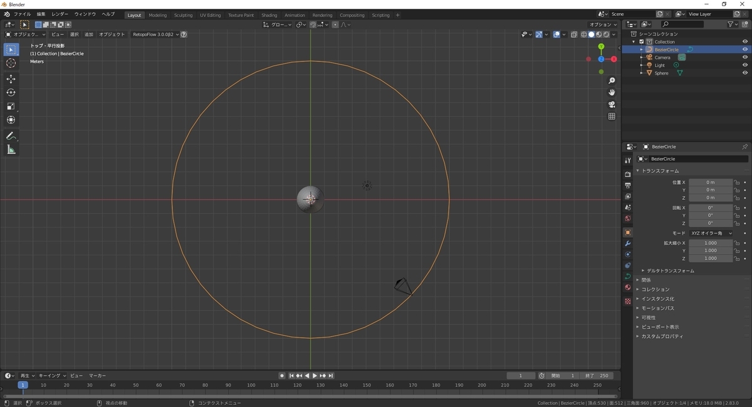
Task: Open the curve Object Data tab
Action: pyautogui.click(x=628, y=276)
